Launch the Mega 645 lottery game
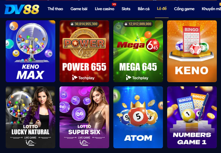The height and width of the screenshot is (153, 221). point(138,51)
